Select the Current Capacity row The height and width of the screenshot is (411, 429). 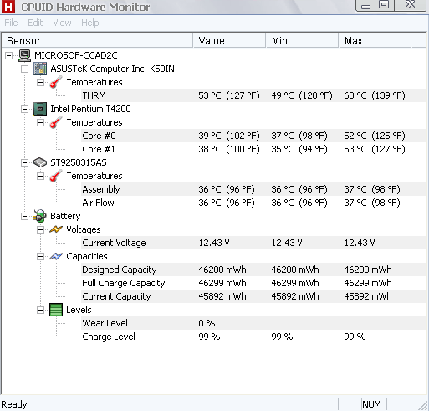[253, 296]
